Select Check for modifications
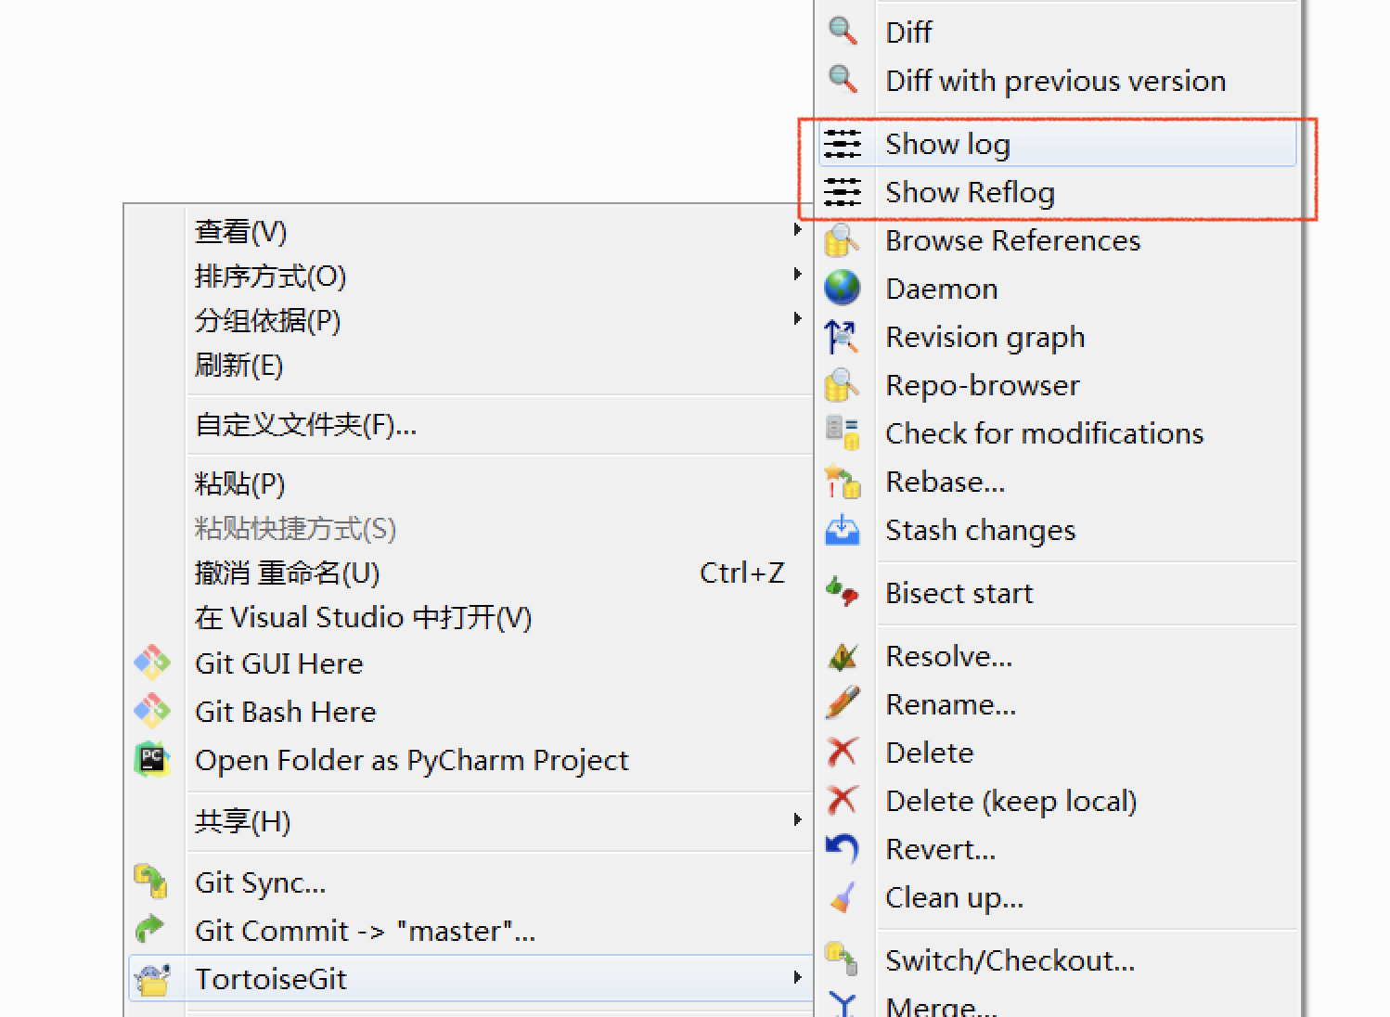The height and width of the screenshot is (1017, 1390). (x=1044, y=433)
